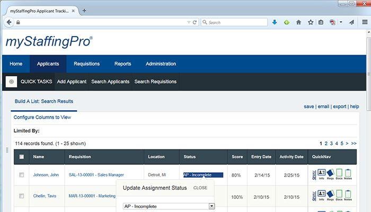Open Notes icon for Chellin, Tavis
The height and width of the screenshot is (212, 371).
(348, 196)
